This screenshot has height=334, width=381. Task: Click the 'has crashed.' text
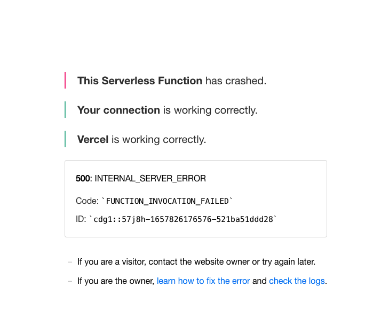[x=236, y=81]
